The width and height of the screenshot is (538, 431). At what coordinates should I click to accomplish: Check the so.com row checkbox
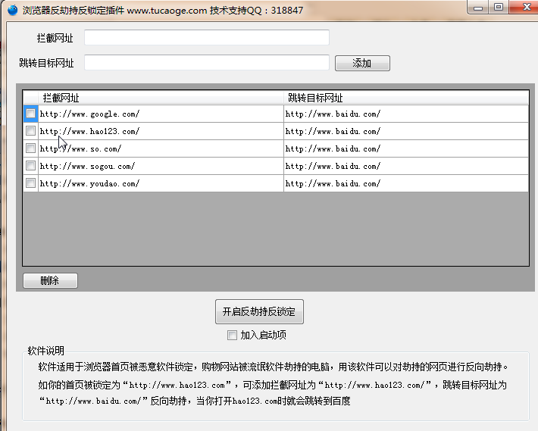pyautogui.click(x=30, y=148)
